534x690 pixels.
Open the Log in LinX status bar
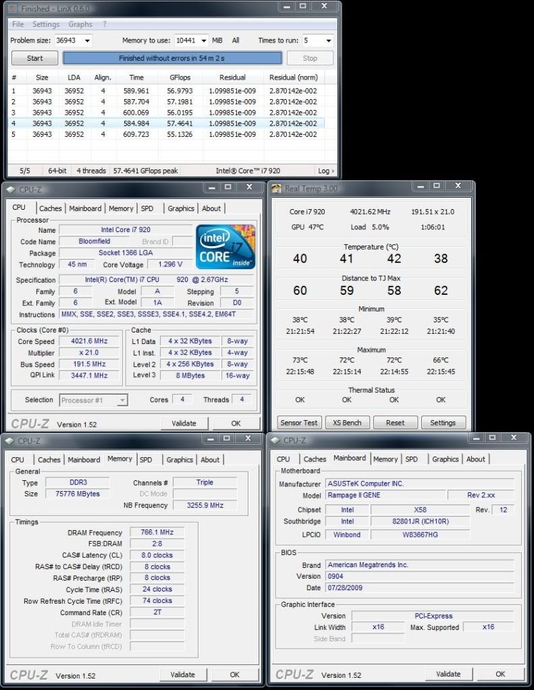click(326, 171)
